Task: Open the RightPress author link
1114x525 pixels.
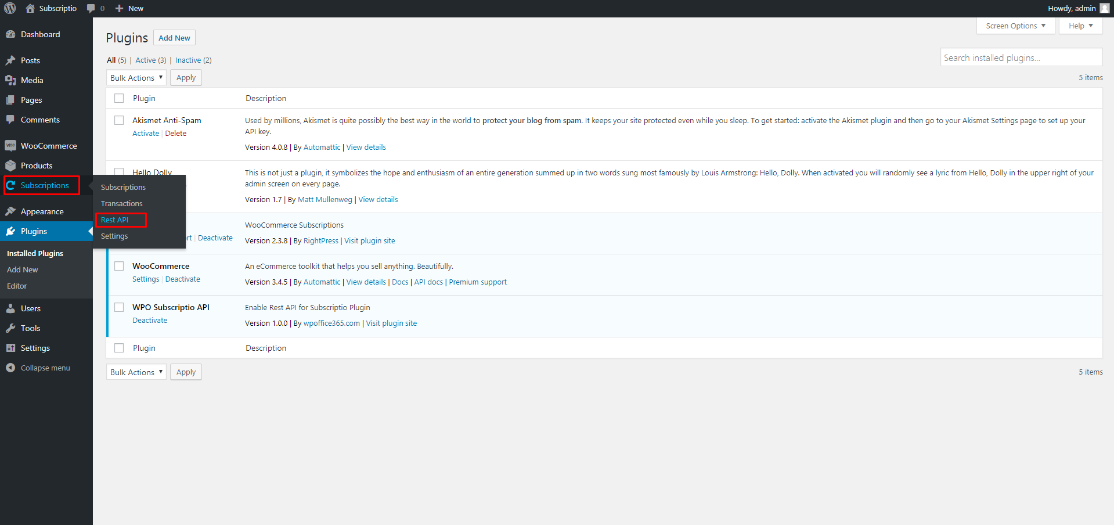Action: [x=321, y=241]
